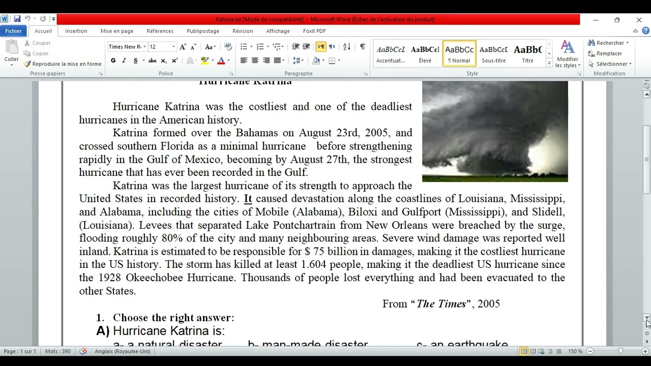
Task: Click the text highlight color swatch
Action: click(x=205, y=60)
